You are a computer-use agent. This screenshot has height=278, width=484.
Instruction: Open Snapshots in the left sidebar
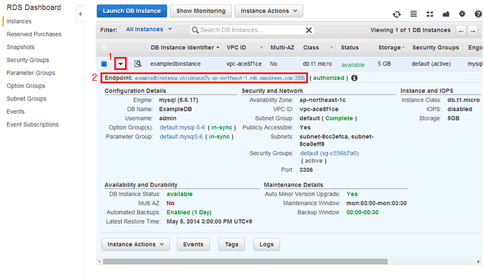[21, 47]
